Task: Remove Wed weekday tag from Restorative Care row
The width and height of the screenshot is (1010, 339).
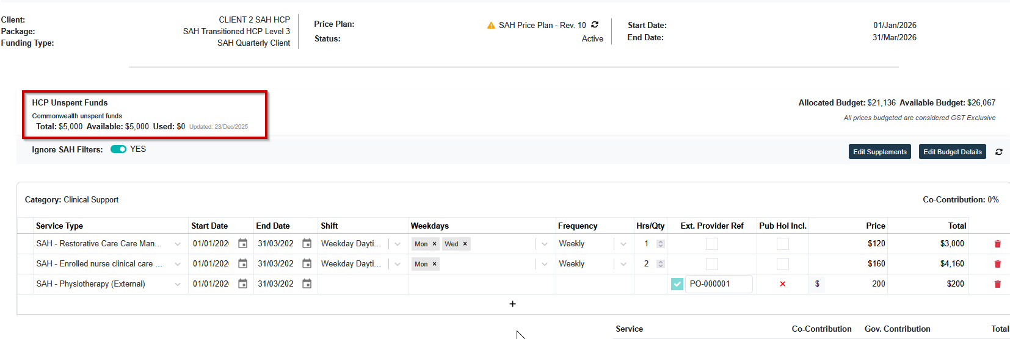Action: point(465,244)
